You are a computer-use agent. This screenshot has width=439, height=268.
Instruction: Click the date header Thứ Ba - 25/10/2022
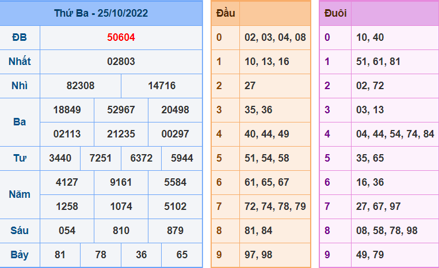coord(101,13)
